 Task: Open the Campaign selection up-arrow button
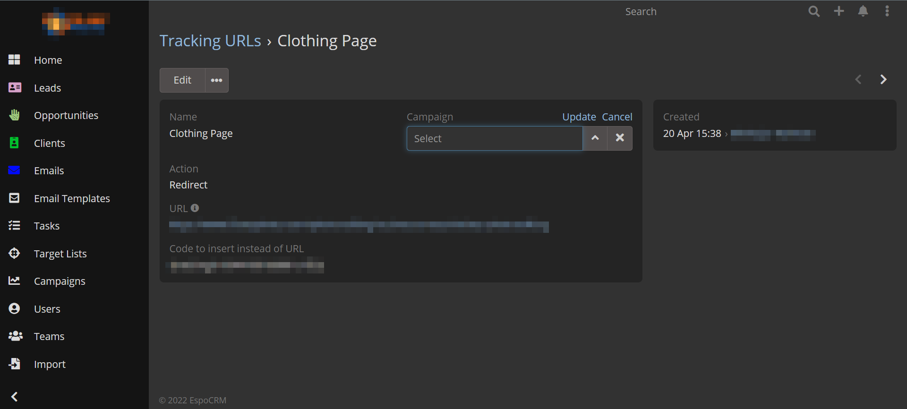tap(595, 138)
